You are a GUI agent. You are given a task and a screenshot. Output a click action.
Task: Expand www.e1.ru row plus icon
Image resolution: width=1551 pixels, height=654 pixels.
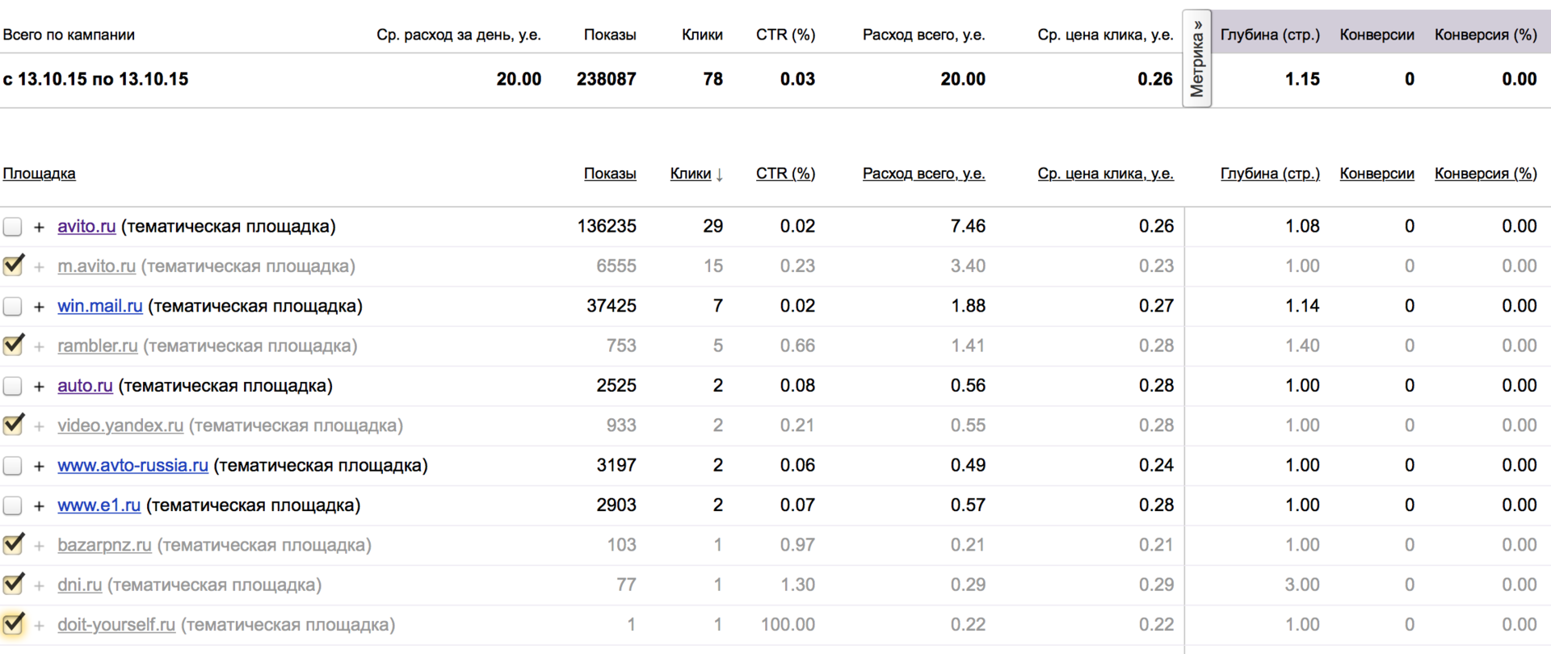pyautogui.click(x=39, y=506)
